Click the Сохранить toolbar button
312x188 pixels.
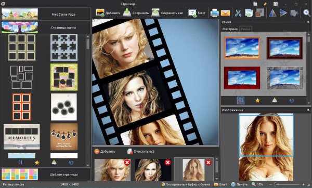(136, 13)
